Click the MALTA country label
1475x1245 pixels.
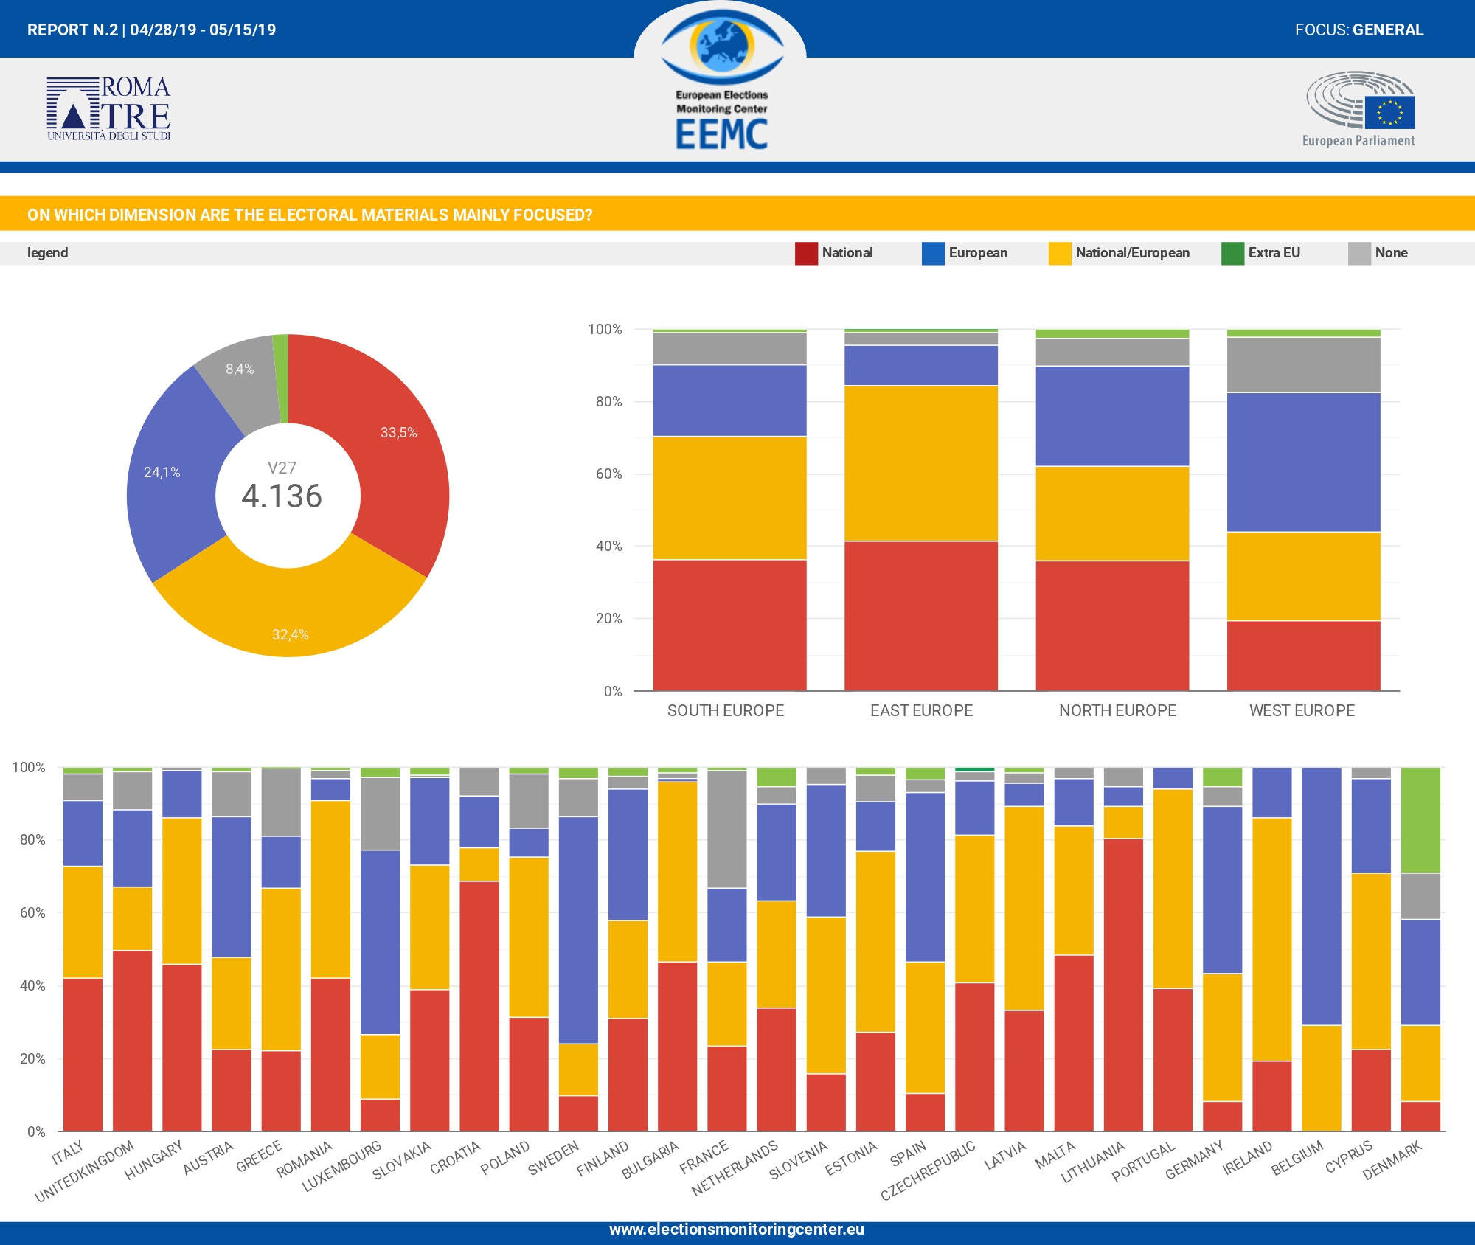[1055, 1155]
